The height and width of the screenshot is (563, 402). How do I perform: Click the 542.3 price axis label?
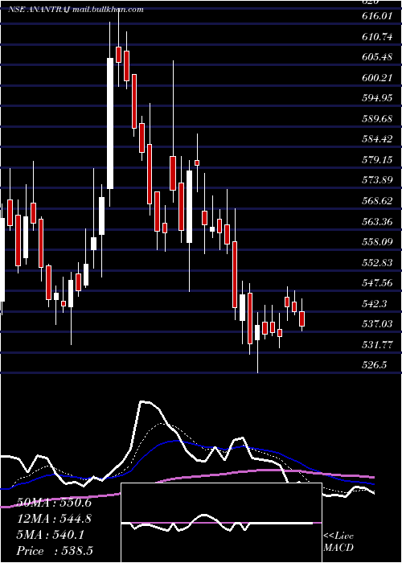click(x=375, y=304)
